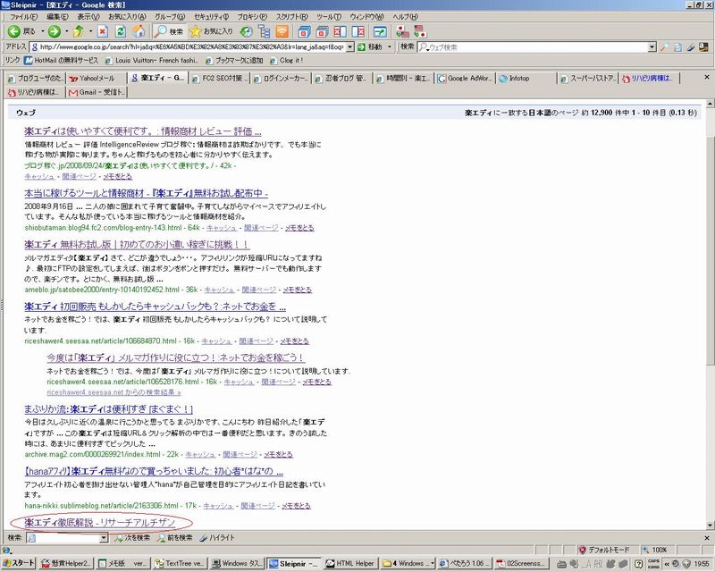The width and height of the screenshot is (715, 572).
Task: Close the find bar with its X
Action: click(707, 538)
